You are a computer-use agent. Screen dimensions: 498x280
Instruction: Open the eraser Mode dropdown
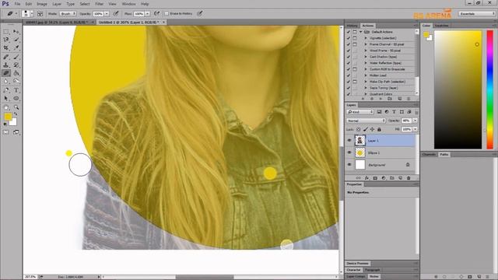pos(68,14)
